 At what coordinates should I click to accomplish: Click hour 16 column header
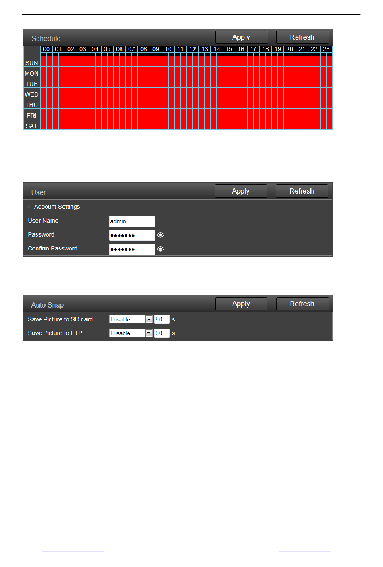(x=241, y=49)
